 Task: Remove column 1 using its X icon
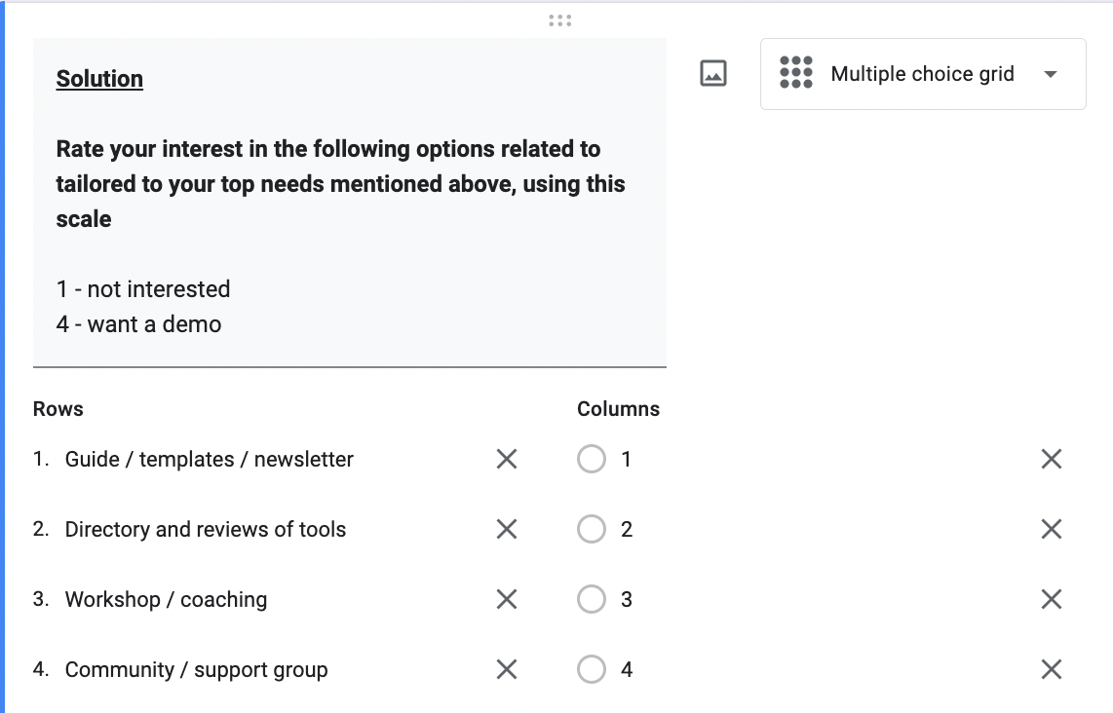point(1051,459)
